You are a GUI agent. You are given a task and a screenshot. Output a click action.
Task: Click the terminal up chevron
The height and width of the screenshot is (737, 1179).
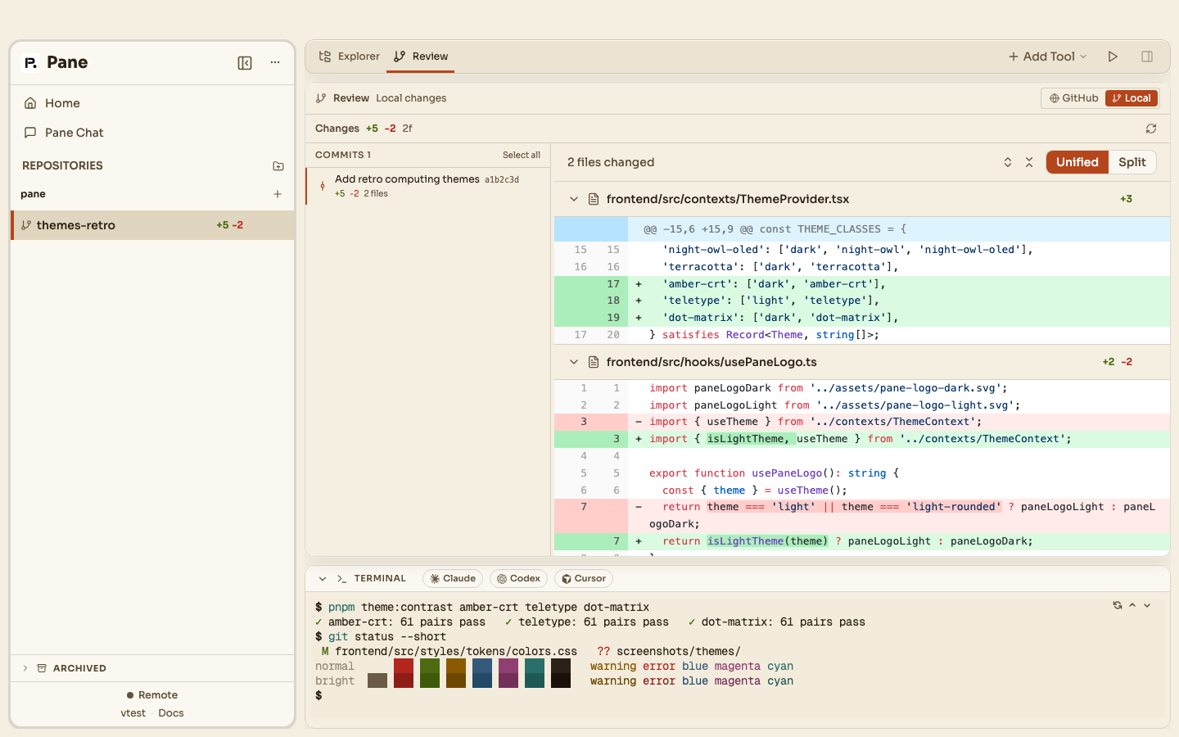1132,605
